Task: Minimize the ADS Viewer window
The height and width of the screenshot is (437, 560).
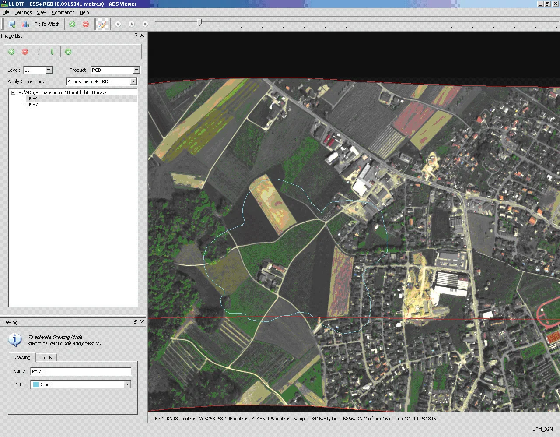Action: click(x=540, y=4)
